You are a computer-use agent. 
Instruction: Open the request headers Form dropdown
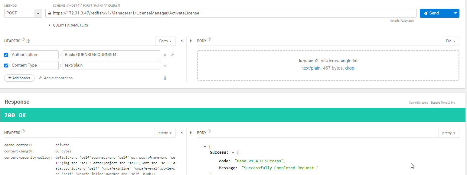tap(165, 41)
